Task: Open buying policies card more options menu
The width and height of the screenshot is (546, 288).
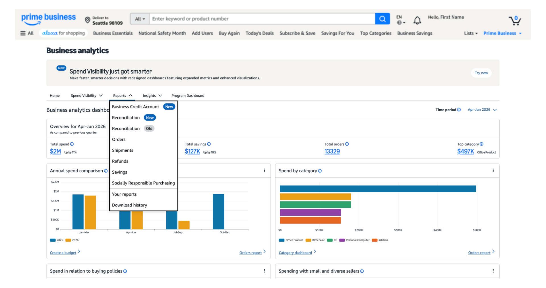Action: click(264, 271)
